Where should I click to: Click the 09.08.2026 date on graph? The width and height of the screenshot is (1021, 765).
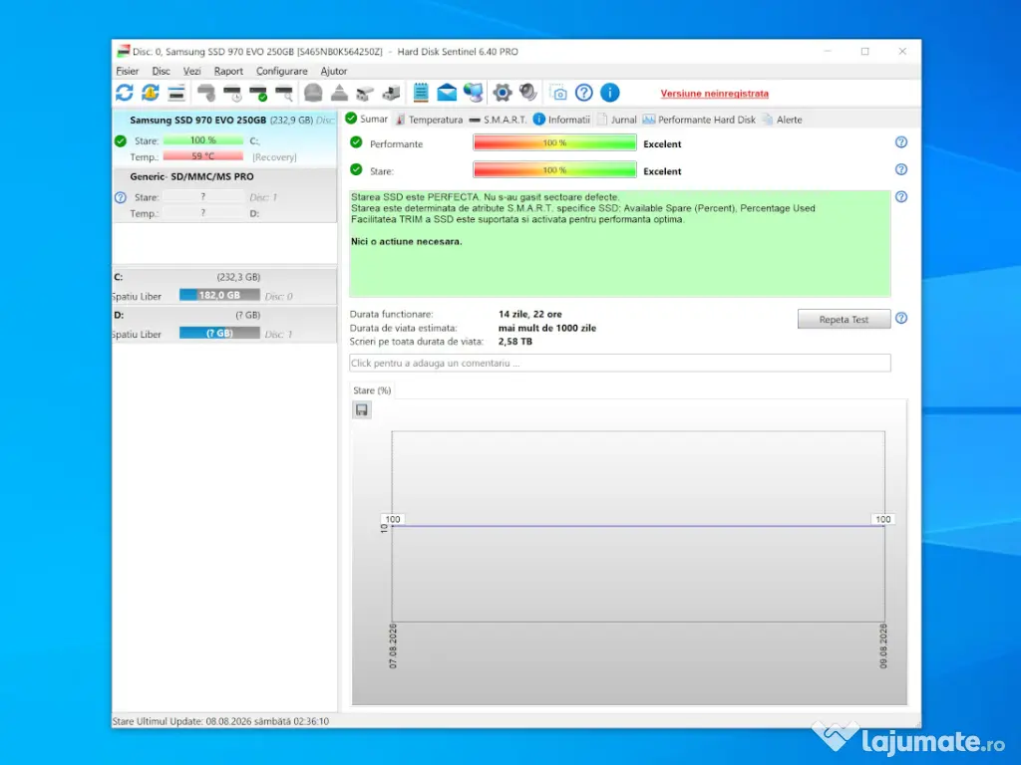click(883, 645)
